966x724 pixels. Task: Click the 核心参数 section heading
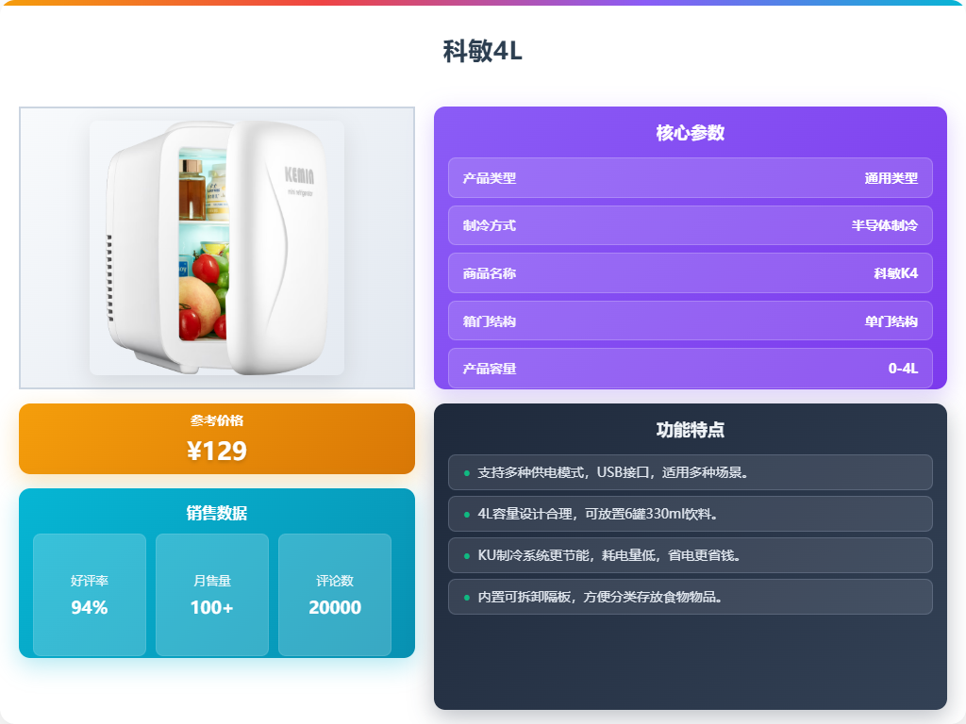click(690, 132)
